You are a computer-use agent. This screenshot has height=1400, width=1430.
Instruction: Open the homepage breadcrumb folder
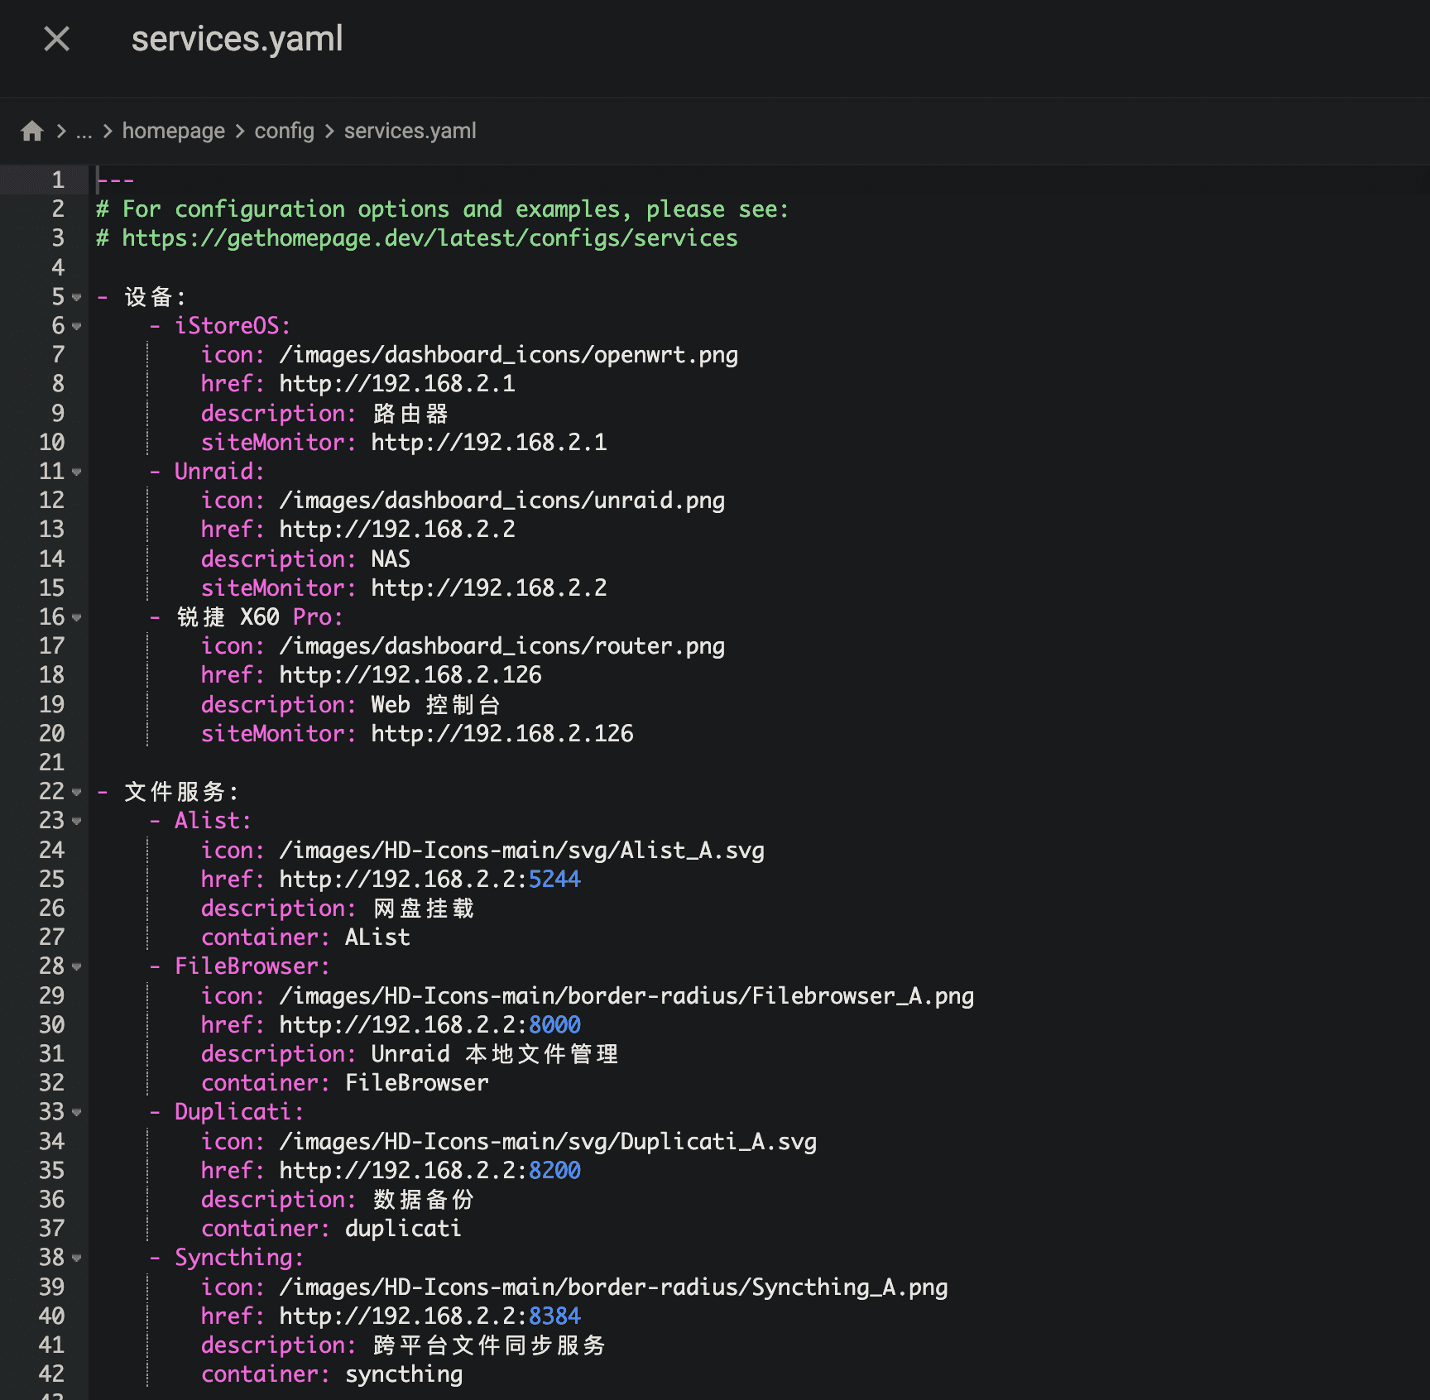coord(173,132)
